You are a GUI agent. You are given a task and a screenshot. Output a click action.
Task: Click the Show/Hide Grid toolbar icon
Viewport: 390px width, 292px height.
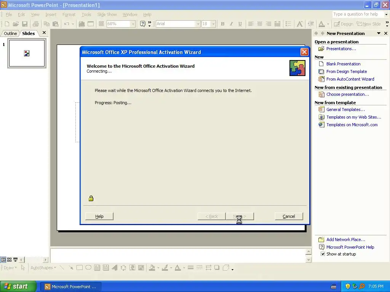(x=101, y=24)
